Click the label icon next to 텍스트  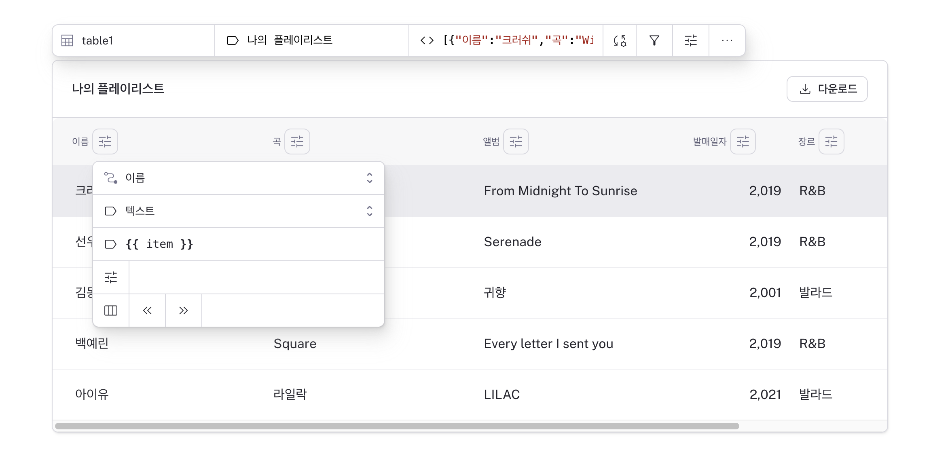click(111, 211)
